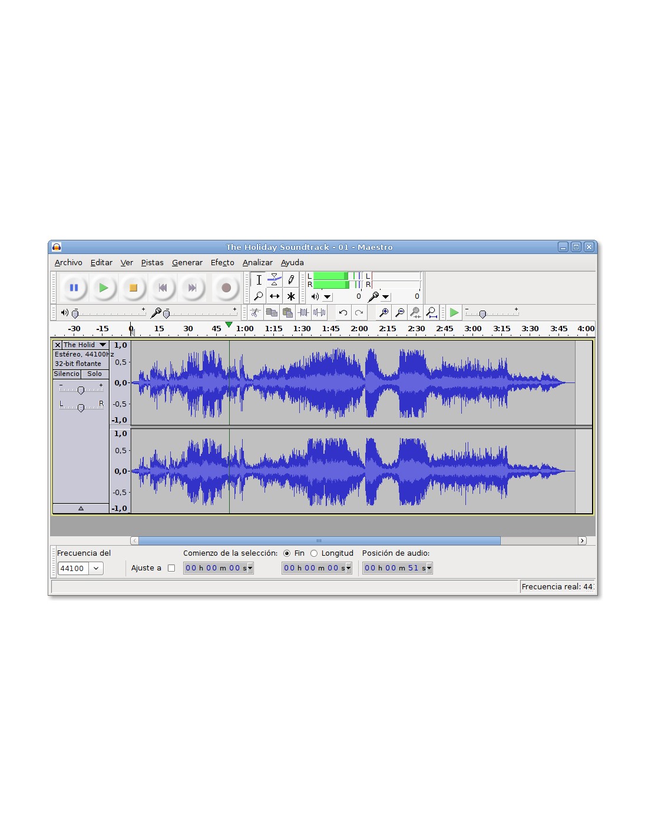Select the 'Fin' radio button
The width and height of the screenshot is (648, 838).
[287, 553]
